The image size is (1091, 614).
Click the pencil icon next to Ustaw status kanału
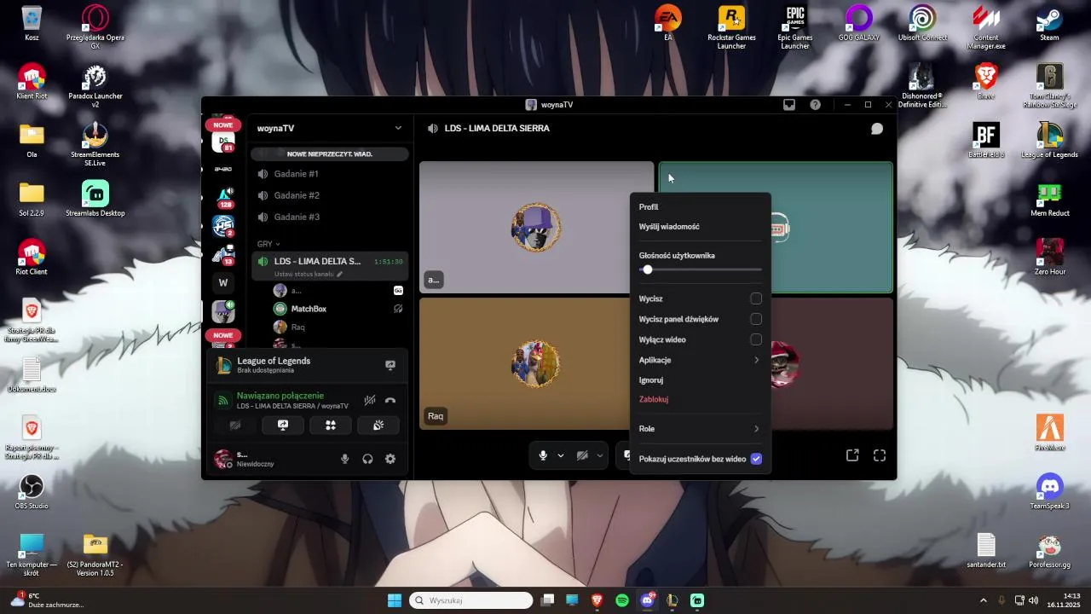point(339,275)
